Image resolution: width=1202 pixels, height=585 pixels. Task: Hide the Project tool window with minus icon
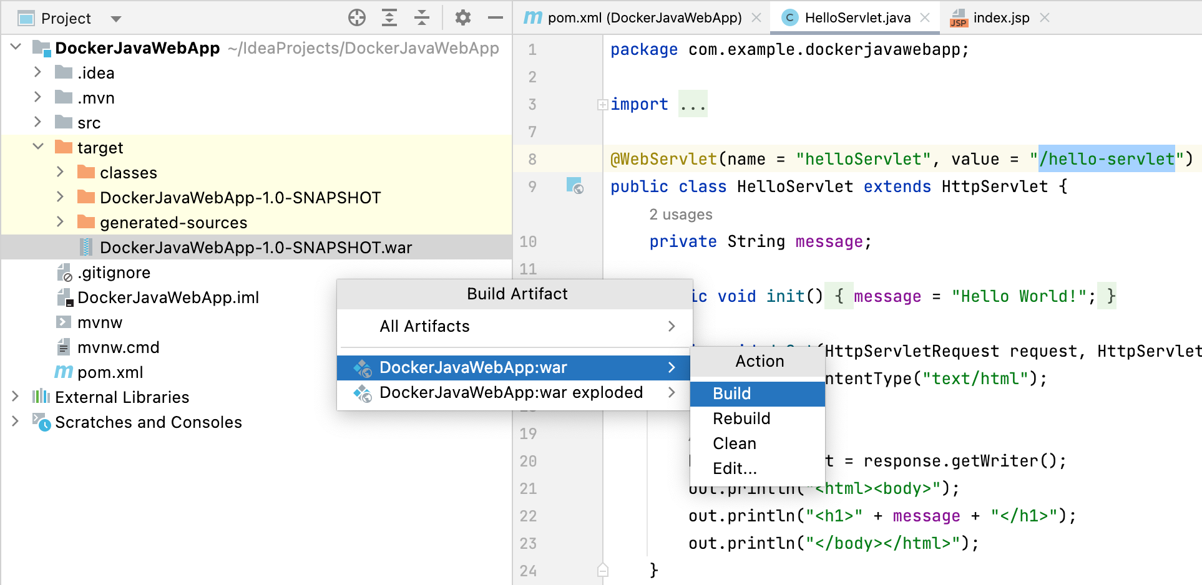(x=496, y=18)
